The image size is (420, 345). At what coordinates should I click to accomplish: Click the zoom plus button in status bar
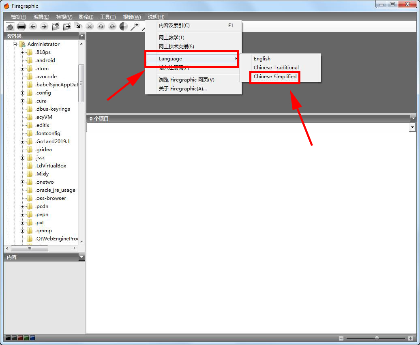click(410, 338)
